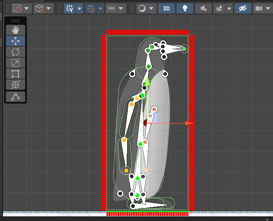Toggle scene lighting lightbulb
The height and width of the screenshot is (221, 273).
pos(184,8)
